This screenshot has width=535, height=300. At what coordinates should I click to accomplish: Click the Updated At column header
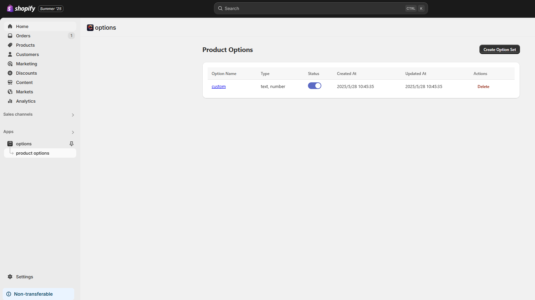click(x=416, y=74)
